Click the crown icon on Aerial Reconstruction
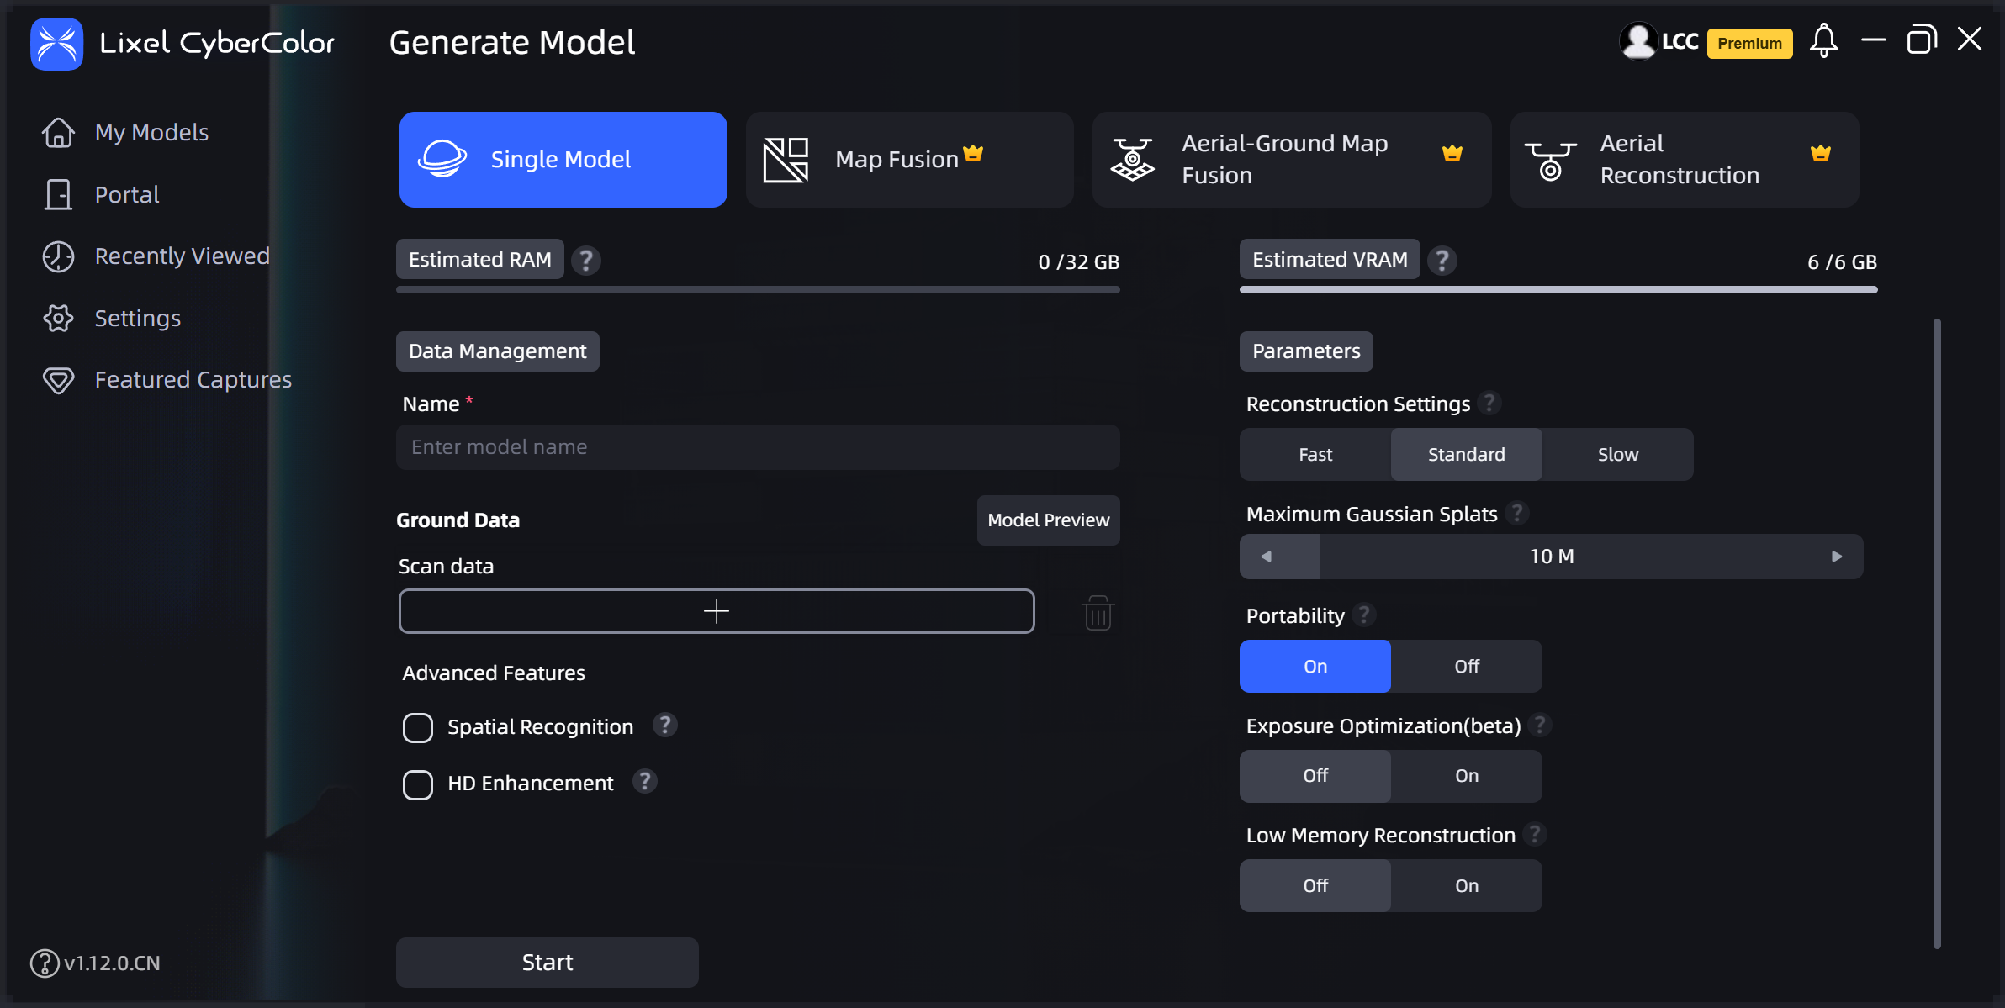This screenshot has height=1008, width=2005. pos(1821,153)
